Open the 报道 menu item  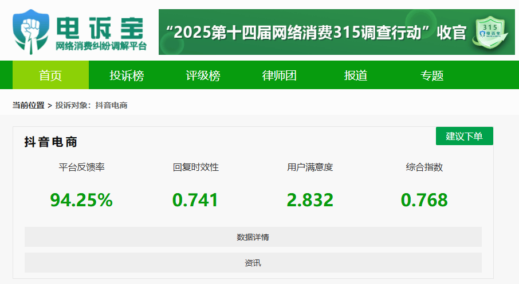[356, 75]
